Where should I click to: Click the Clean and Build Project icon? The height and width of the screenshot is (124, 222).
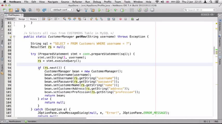93,10
